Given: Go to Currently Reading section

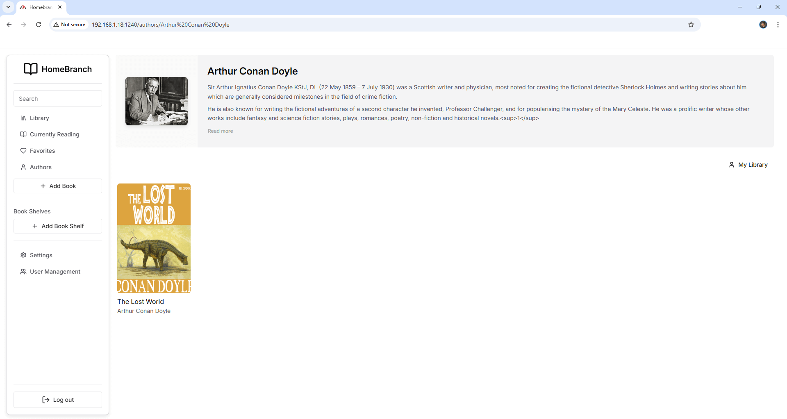Looking at the screenshot, I should [x=54, y=134].
